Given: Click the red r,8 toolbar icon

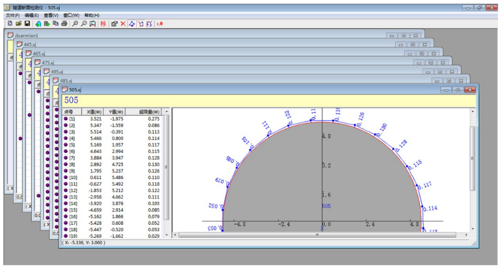Looking at the screenshot, I should 160,24.
